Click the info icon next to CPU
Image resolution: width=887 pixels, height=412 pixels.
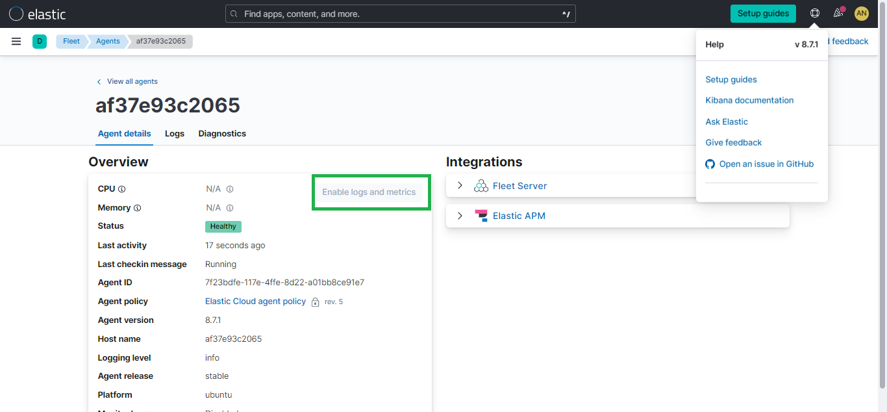[121, 188]
